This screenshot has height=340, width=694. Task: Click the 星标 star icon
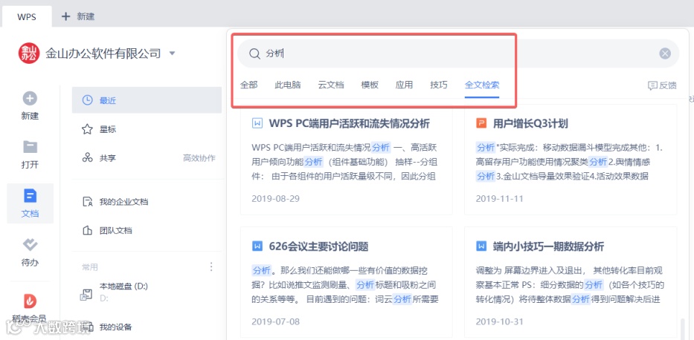[87, 129]
